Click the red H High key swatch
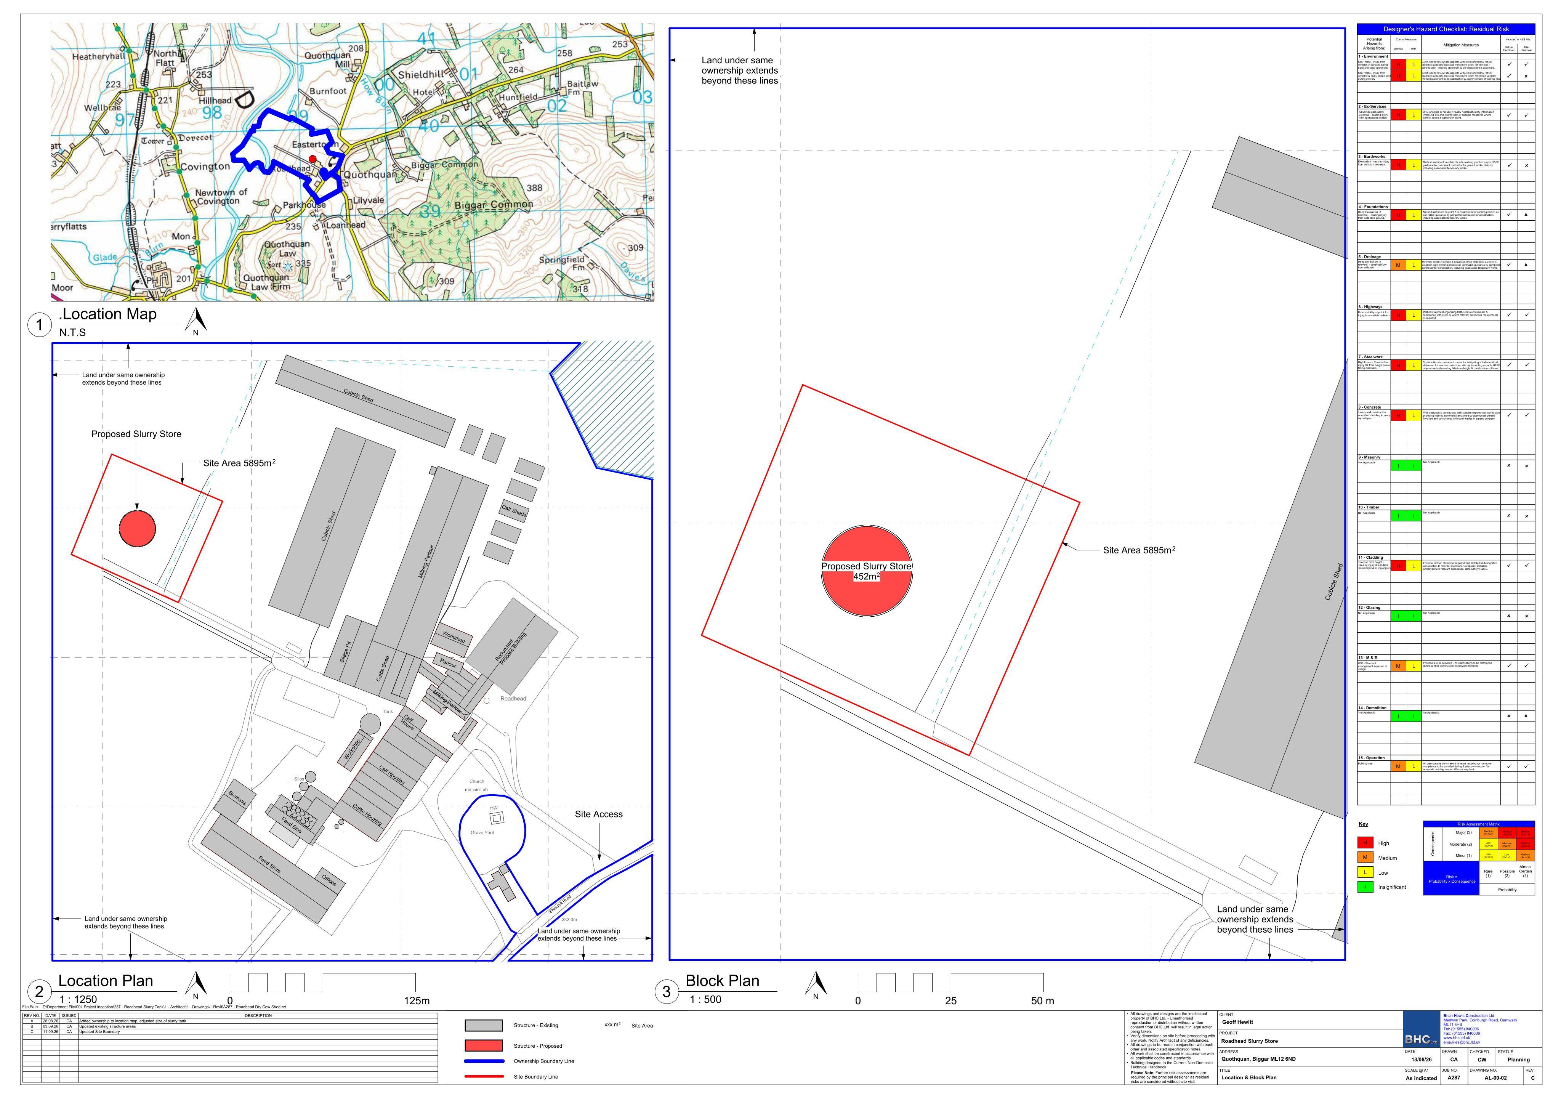The height and width of the screenshot is (1103, 1561). click(1364, 843)
